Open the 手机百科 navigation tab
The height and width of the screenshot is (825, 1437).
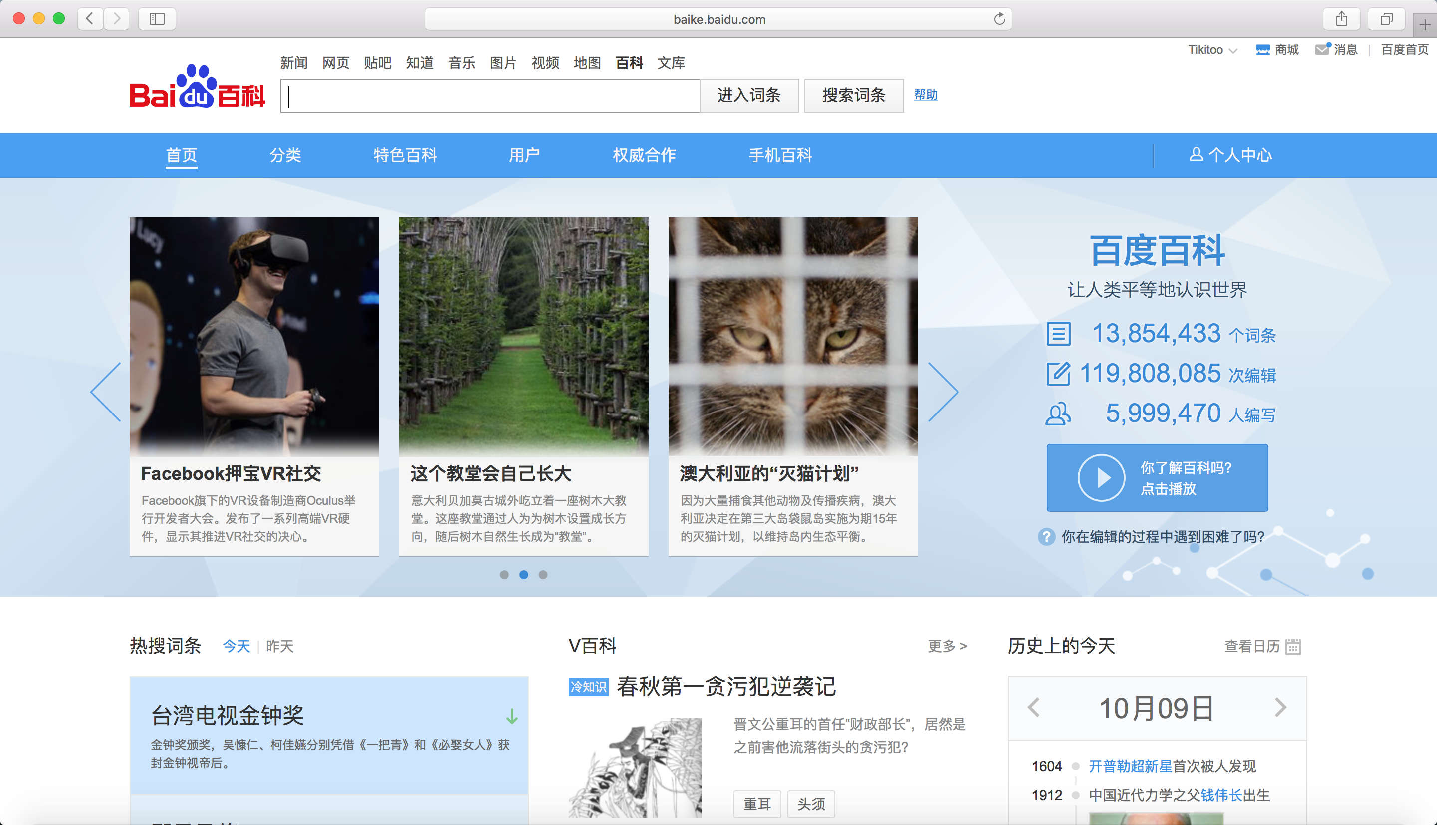(780, 155)
